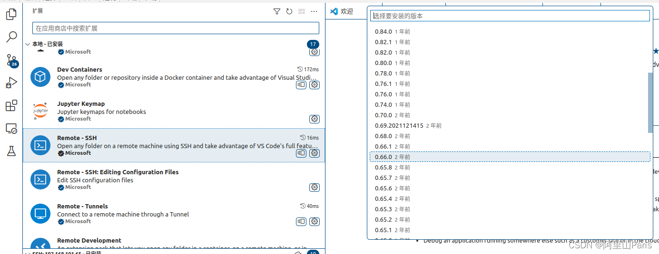Select version 0.70.0
Viewport: 659px width, 254px height.
pyautogui.click(x=510, y=115)
